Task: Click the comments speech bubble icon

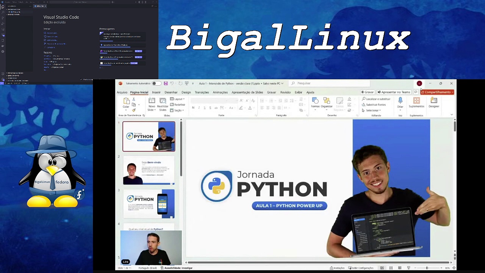Action: pyautogui.click(x=416, y=92)
